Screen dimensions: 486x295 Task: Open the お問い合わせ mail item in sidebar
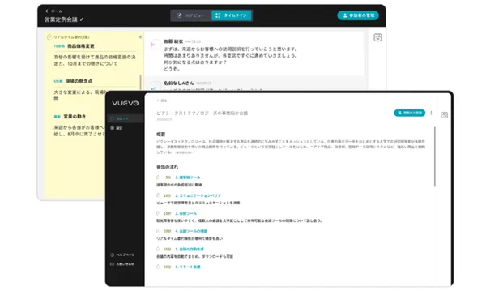[x=122, y=264]
